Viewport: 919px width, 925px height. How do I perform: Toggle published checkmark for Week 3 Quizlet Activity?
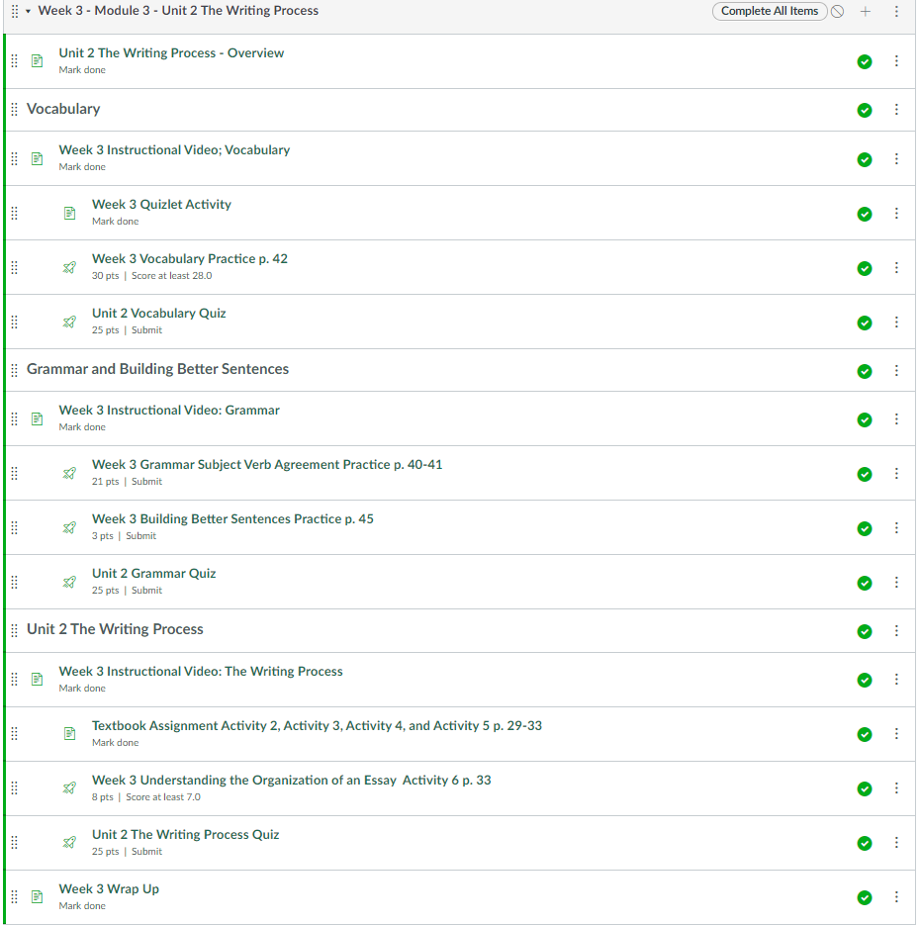point(865,214)
